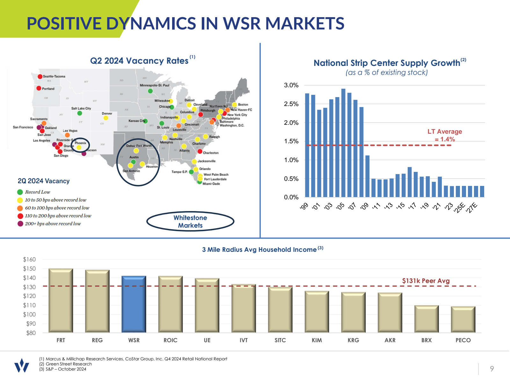Click the PECO household income bar
The height and width of the screenshot is (382, 510).
[463, 320]
